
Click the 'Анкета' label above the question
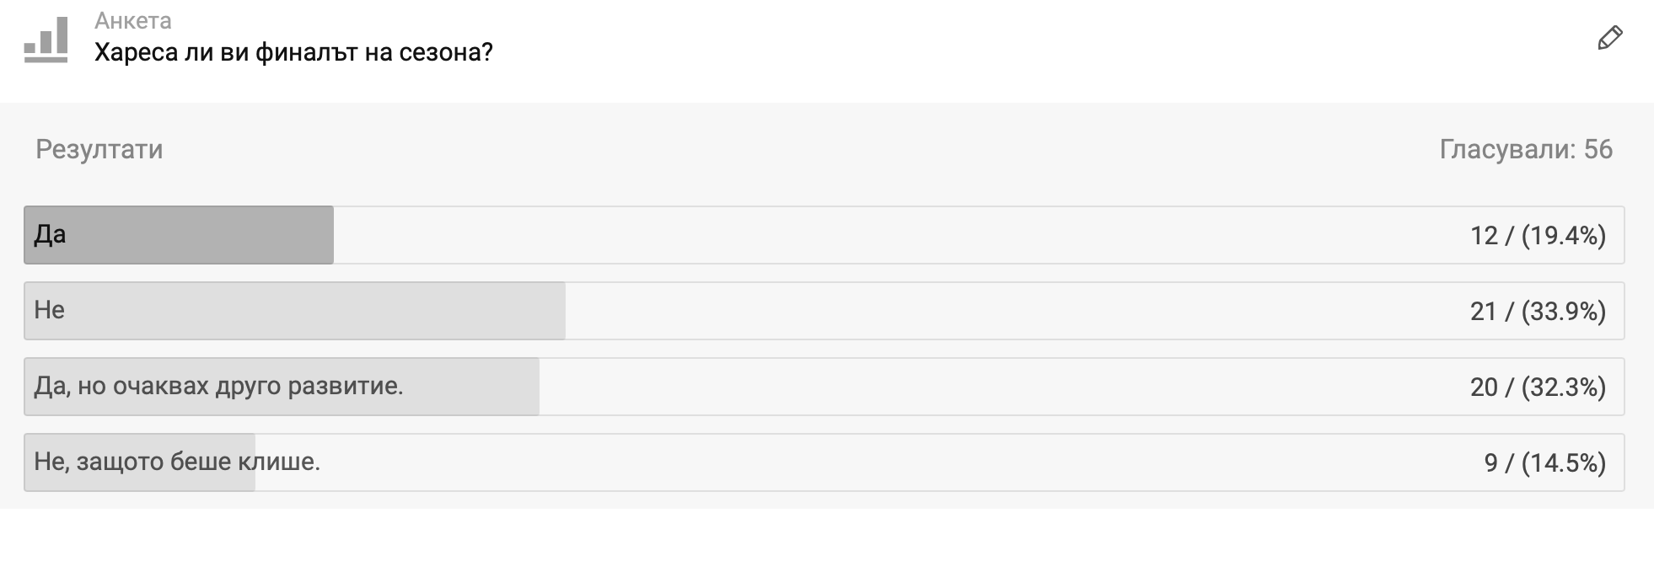click(133, 20)
